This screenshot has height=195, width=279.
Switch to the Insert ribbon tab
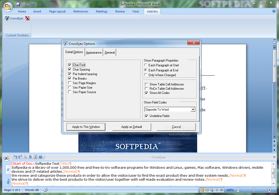pyautogui.click(x=37, y=11)
